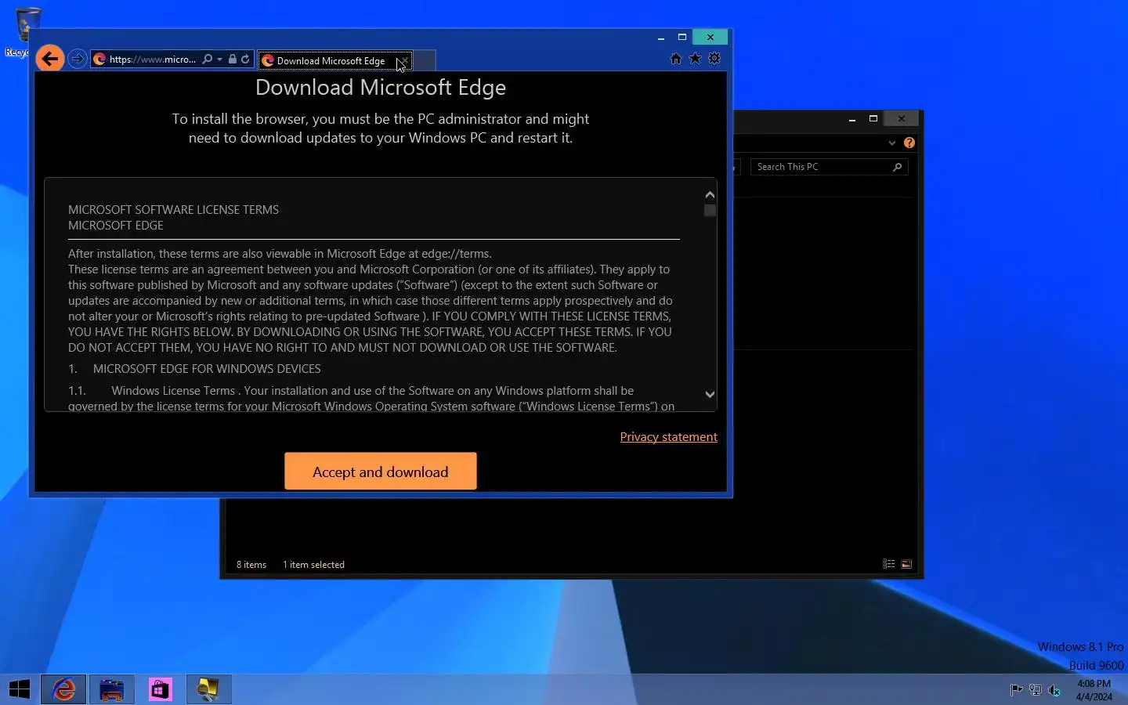Click the MICROSOFT EDGE FOR WINDOWS DEVICES line

point(207,369)
